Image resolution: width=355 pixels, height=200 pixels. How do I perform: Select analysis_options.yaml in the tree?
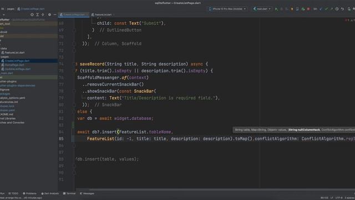pyautogui.click(x=13, y=98)
